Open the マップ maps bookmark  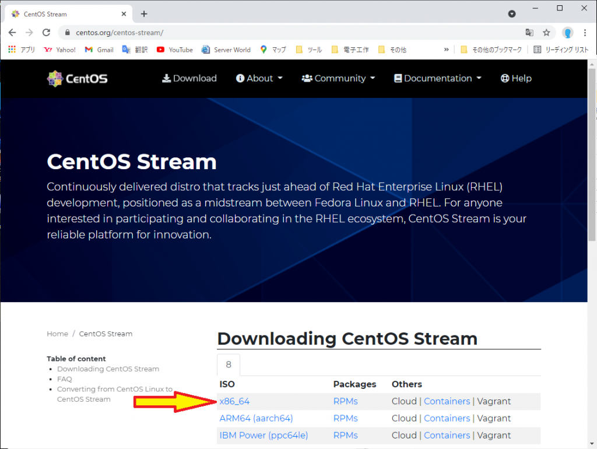[x=273, y=50]
